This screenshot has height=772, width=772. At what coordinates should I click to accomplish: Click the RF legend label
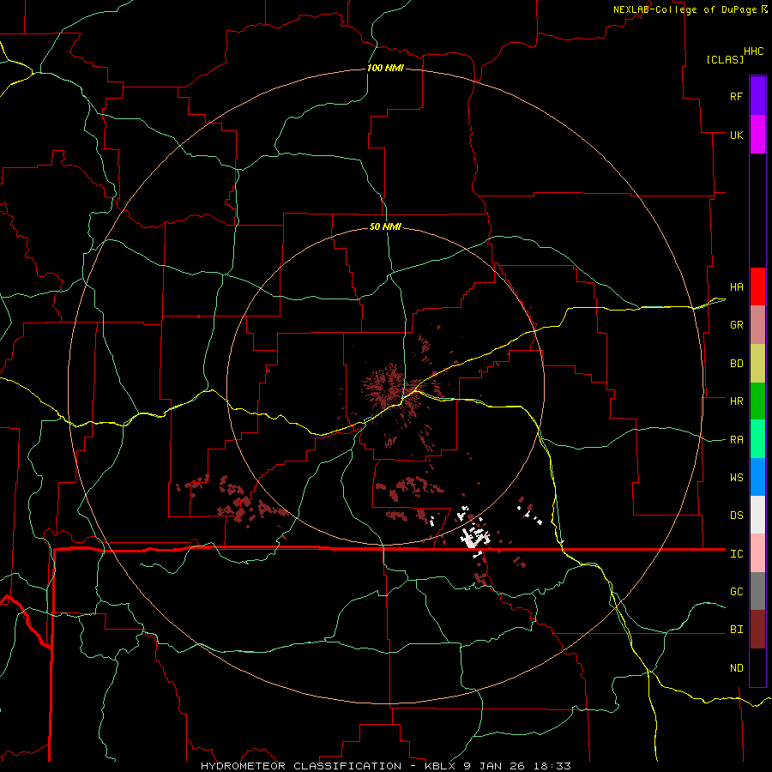736,96
